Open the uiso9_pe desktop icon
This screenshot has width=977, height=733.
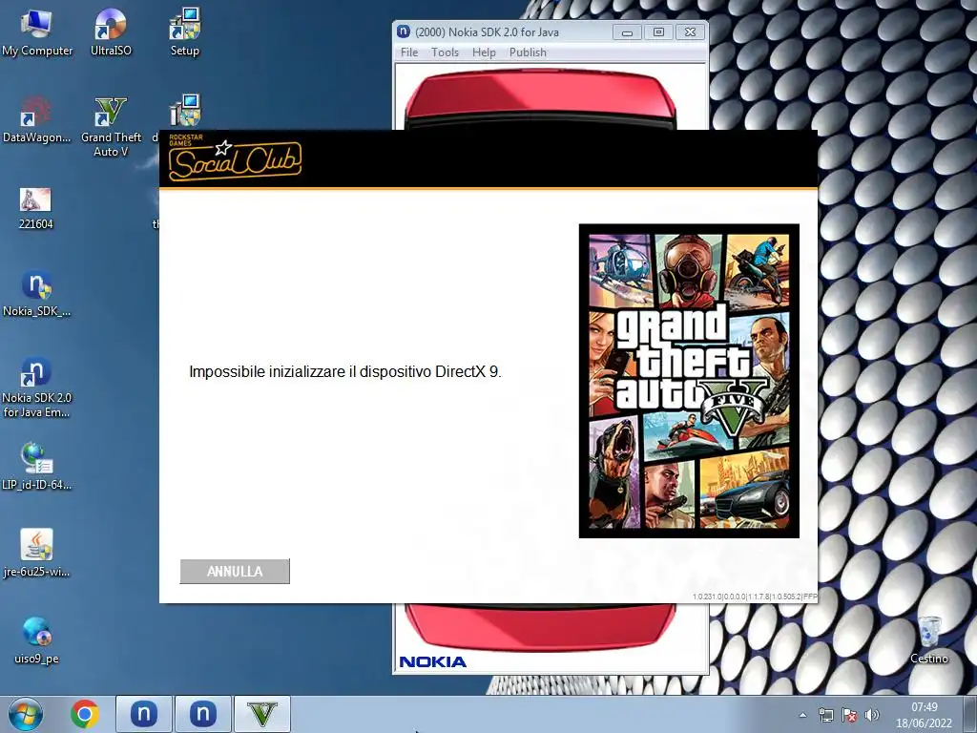36,640
